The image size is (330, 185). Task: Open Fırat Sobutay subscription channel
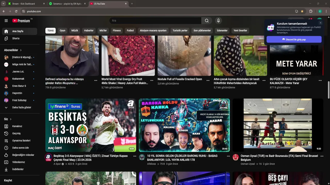pyautogui.click(x=20, y=100)
